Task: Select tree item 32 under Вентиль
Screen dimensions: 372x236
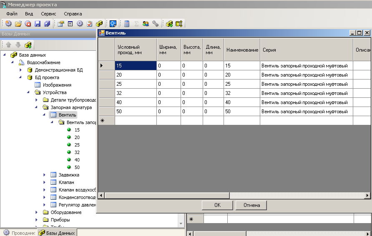Action: pyautogui.click(x=77, y=152)
